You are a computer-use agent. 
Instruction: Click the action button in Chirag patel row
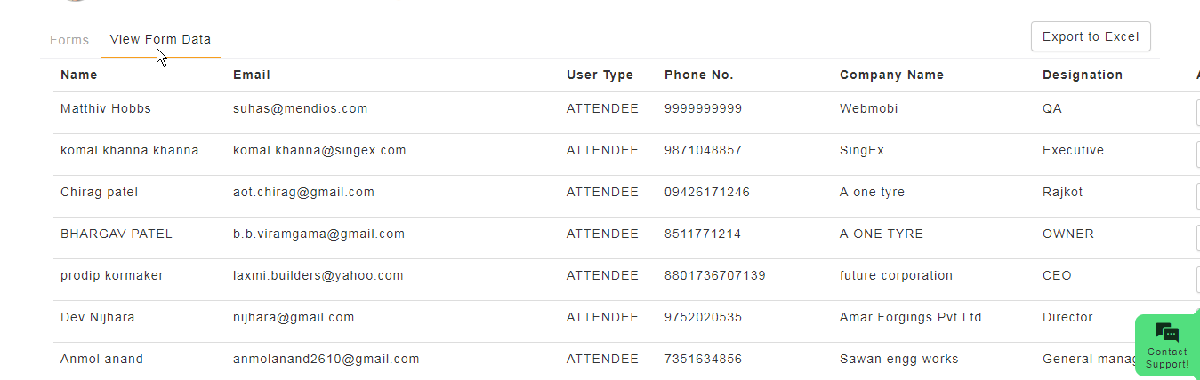[1198, 196]
